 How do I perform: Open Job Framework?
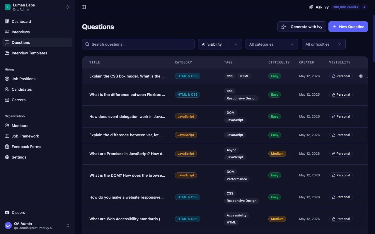37,136
